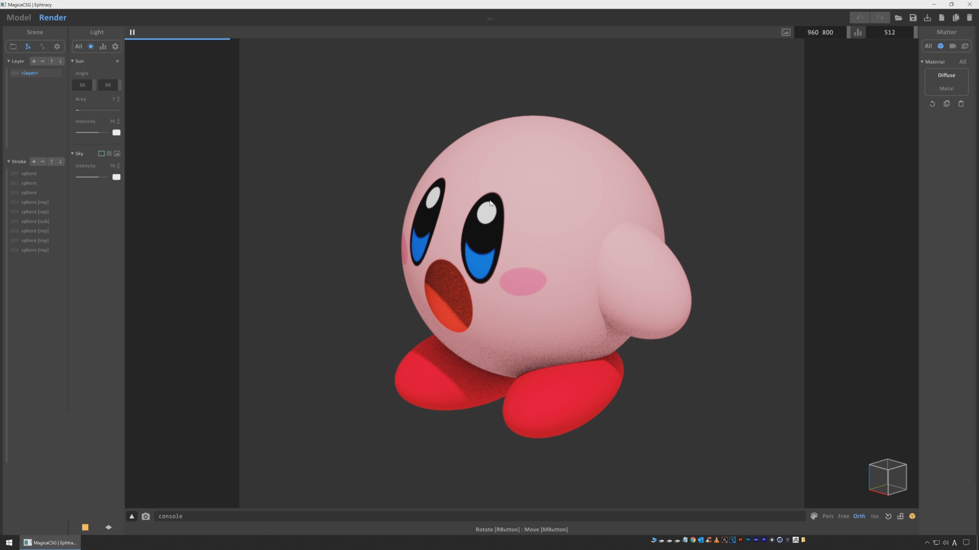Click the camera screenshot icon by console
The image size is (979, 550).
(146, 516)
